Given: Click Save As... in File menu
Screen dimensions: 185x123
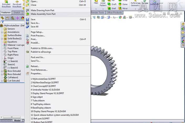Looking at the screenshot, I should [x=58, y=23].
